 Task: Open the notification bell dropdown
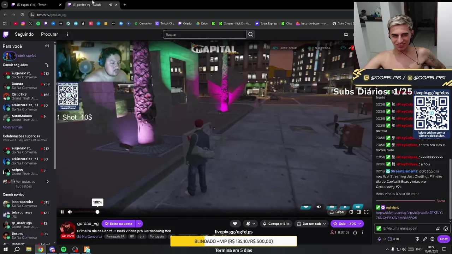[x=251, y=224]
